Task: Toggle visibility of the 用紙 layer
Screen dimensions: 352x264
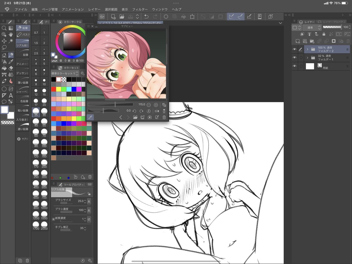Action: (294, 66)
